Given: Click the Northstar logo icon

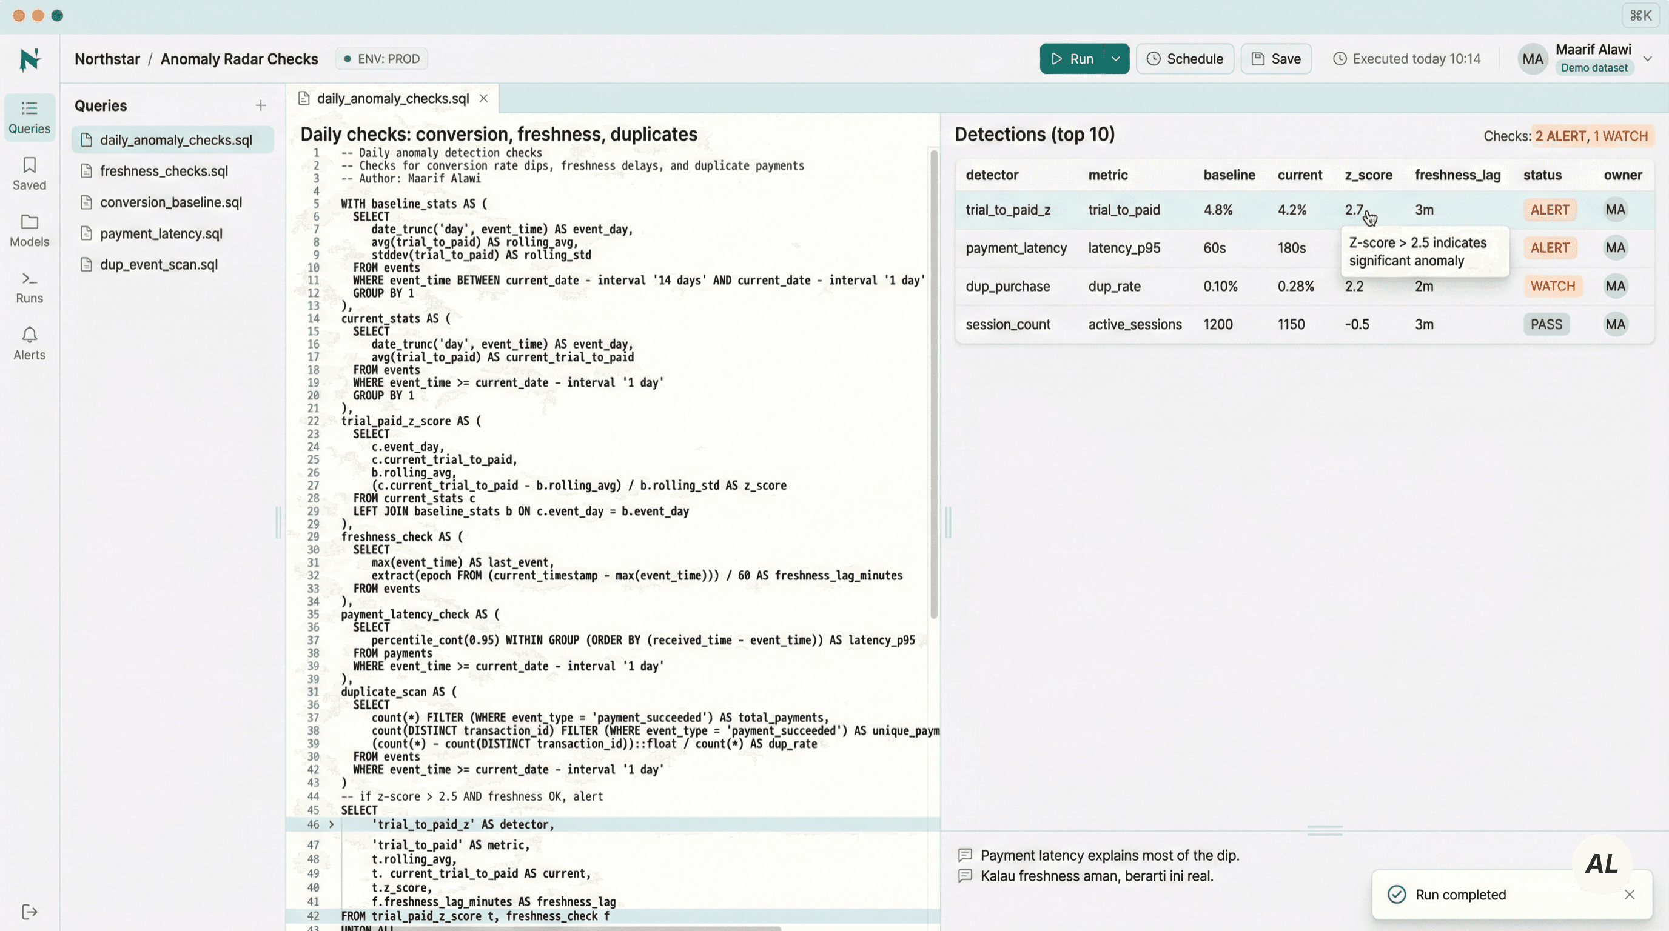Looking at the screenshot, I should pyautogui.click(x=30, y=59).
